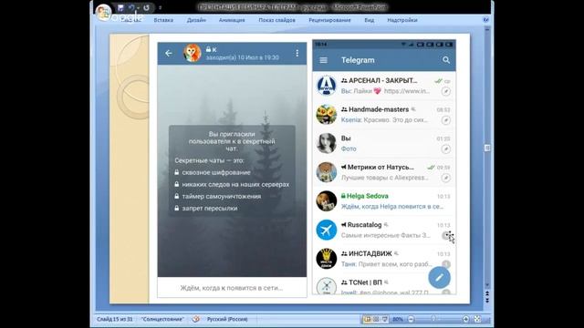Viewport: 584px width, 328px height.
Task: Select the Вы chat with Фото
Action: pos(384,143)
